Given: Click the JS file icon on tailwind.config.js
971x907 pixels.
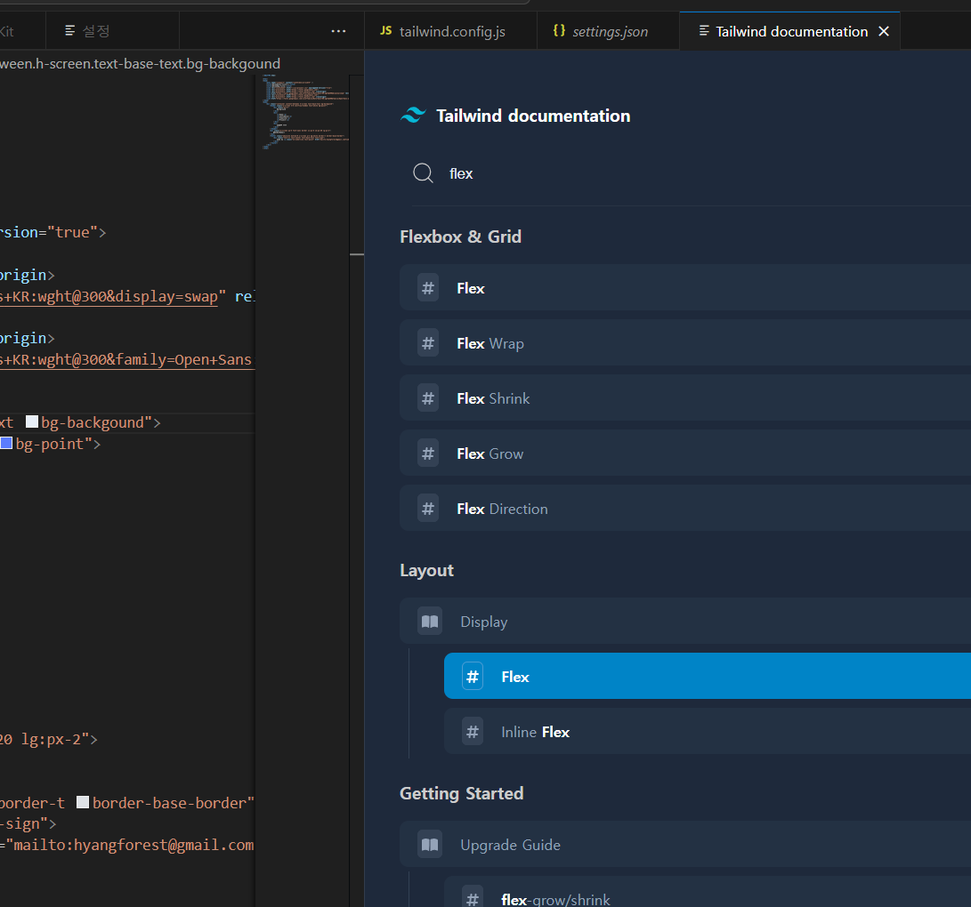Looking at the screenshot, I should coord(385,31).
